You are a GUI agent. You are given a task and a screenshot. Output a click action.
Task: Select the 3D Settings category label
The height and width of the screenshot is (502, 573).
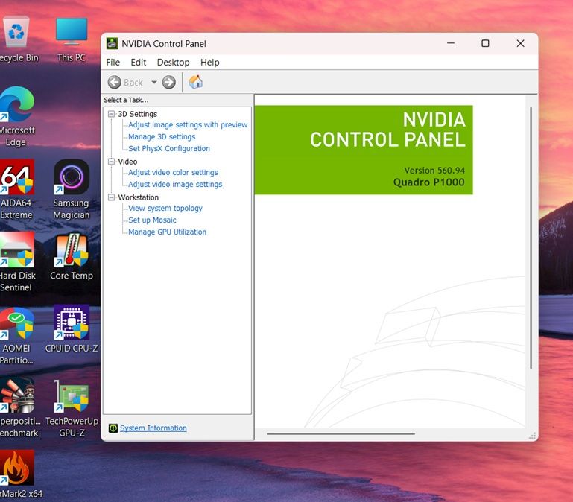(137, 114)
